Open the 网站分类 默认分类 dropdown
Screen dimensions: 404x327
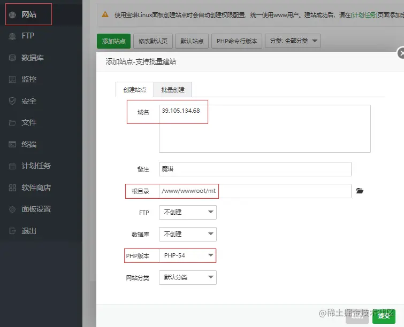pos(188,277)
